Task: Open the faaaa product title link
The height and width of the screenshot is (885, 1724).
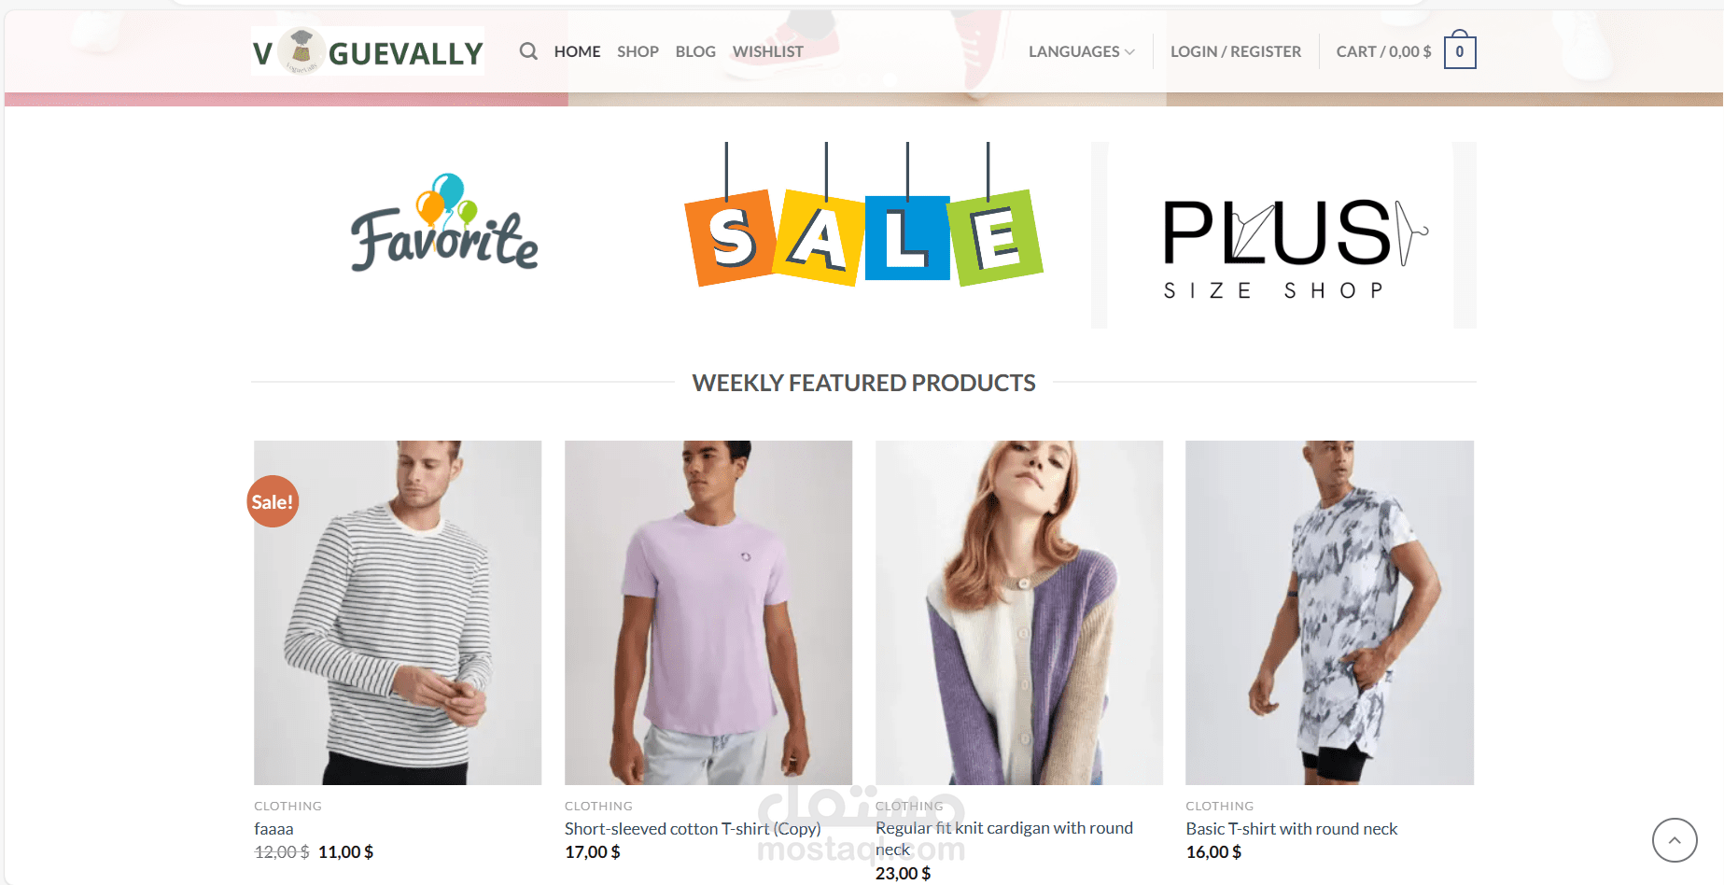Action: coord(273,829)
